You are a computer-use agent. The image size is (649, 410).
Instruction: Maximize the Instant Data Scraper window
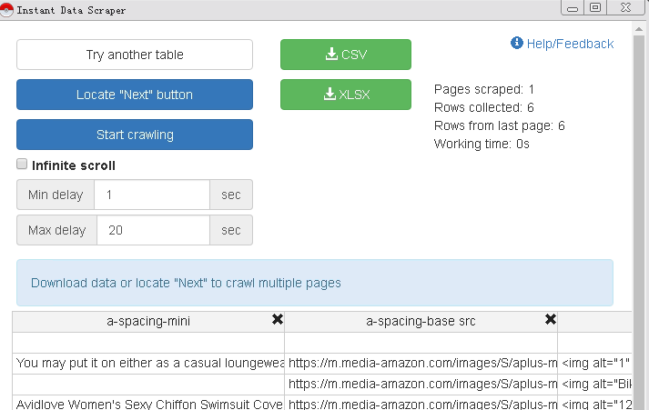tap(595, 7)
